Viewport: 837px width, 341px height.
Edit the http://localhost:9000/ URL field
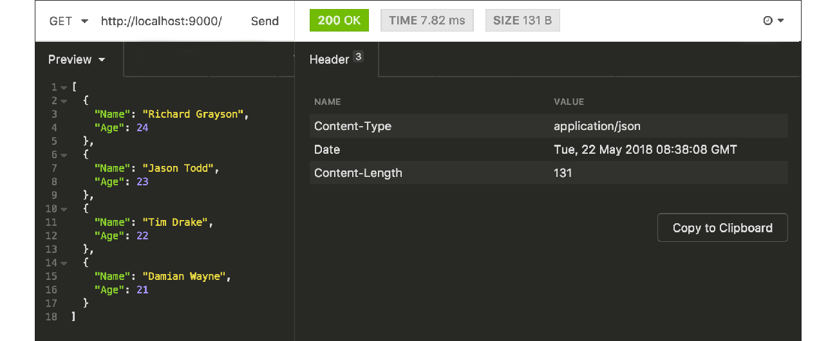click(x=162, y=21)
